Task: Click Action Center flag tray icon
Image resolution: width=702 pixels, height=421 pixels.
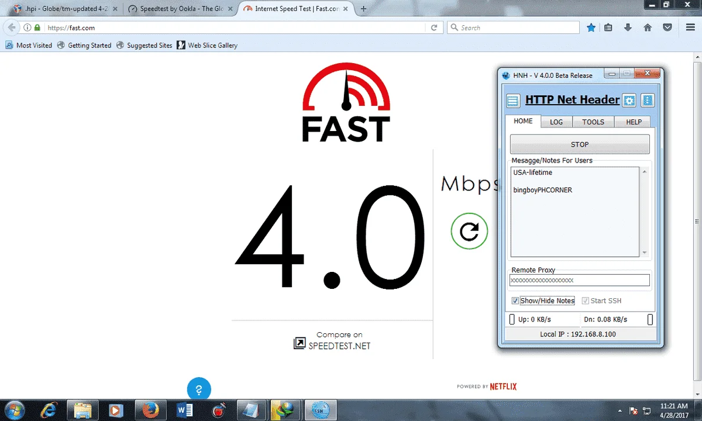Action: (x=633, y=410)
